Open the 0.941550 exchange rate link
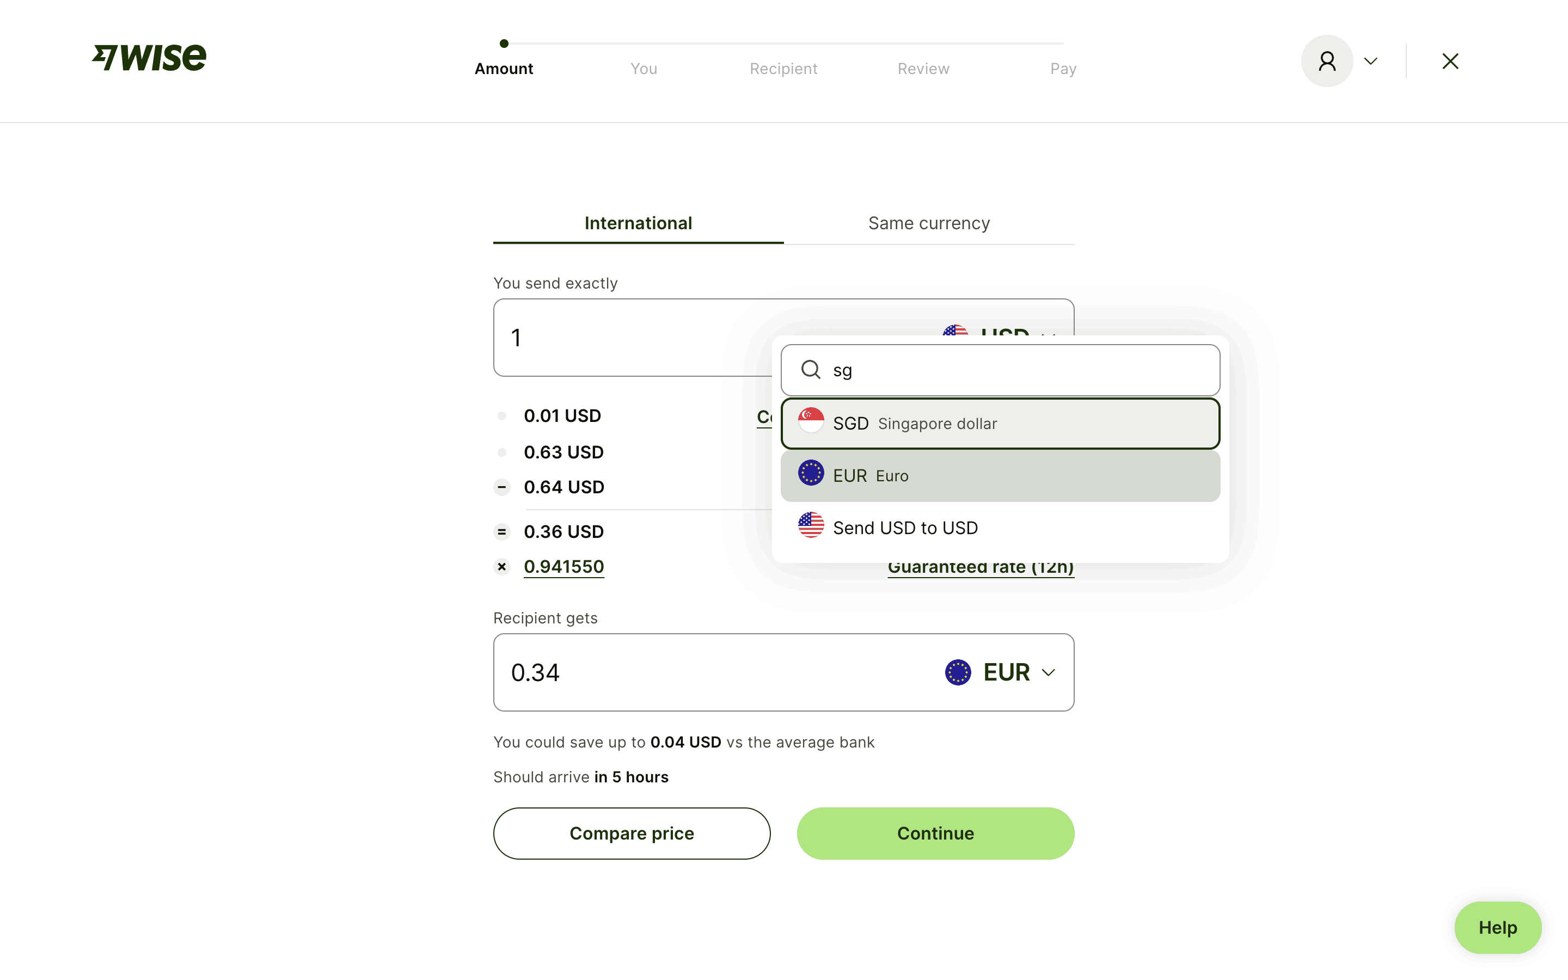Image resolution: width=1568 pixels, height=980 pixels. point(563,566)
